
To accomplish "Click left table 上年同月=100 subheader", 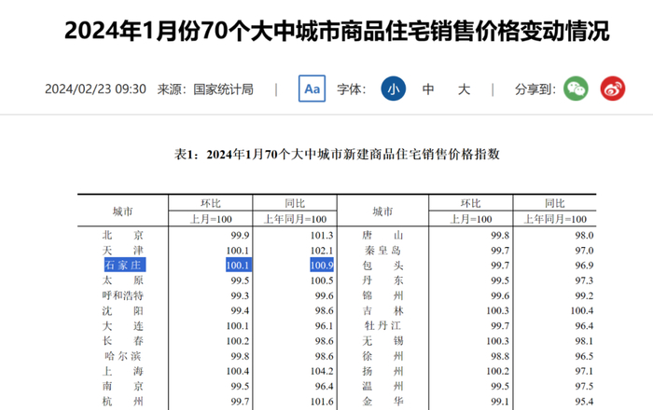I will tap(295, 219).
